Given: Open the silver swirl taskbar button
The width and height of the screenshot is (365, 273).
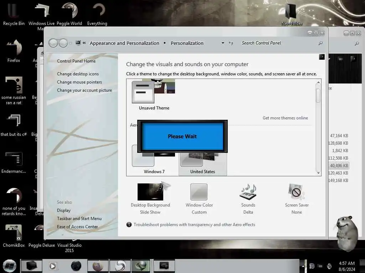Looking at the screenshot, I should click(120, 266).
